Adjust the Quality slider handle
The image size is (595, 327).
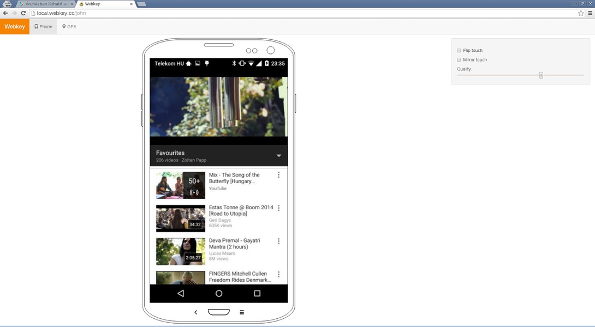coord(541,75)
